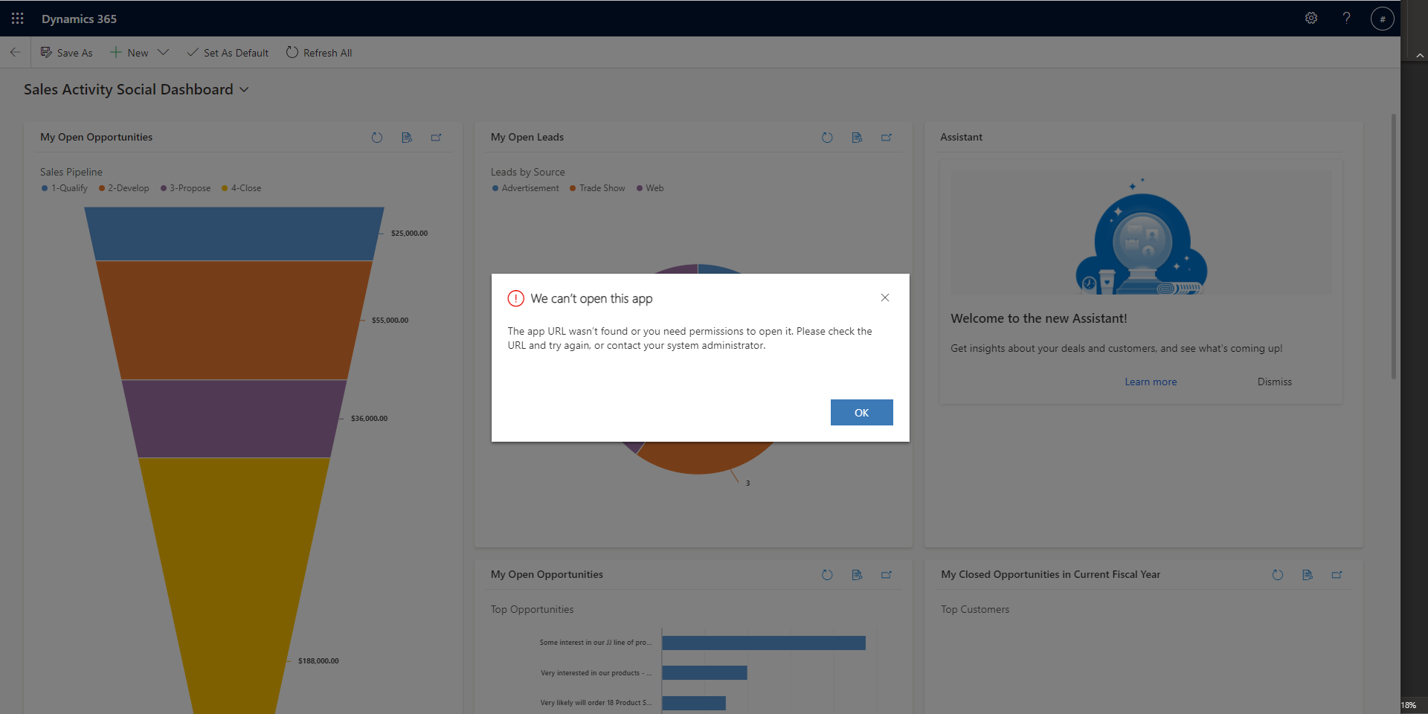Expand the collapsed top-right sidebar arrow

(1419, 55)
